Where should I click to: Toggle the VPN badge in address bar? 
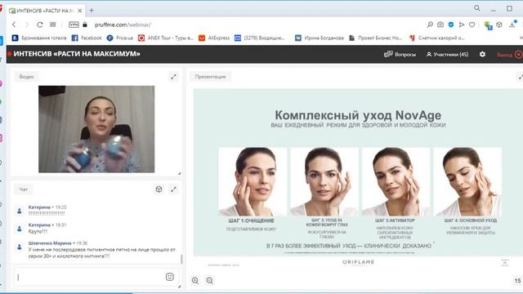click(74, 24)
